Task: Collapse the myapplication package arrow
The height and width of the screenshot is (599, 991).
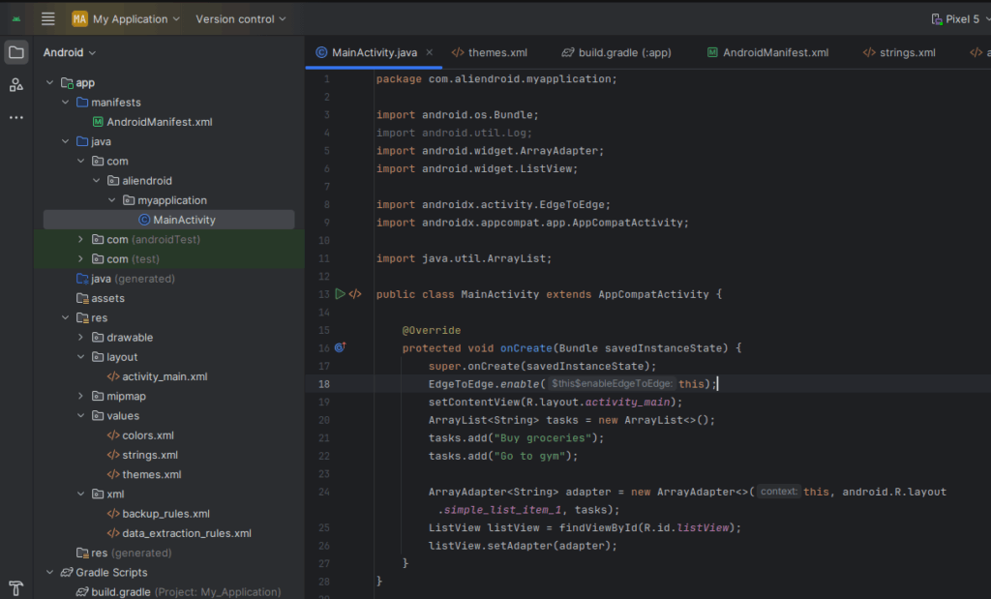Action: [112, 199]
